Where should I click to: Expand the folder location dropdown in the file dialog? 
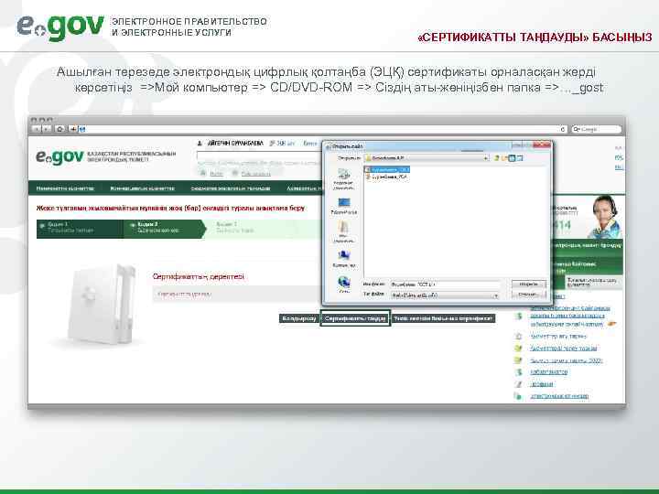(485, 158)
